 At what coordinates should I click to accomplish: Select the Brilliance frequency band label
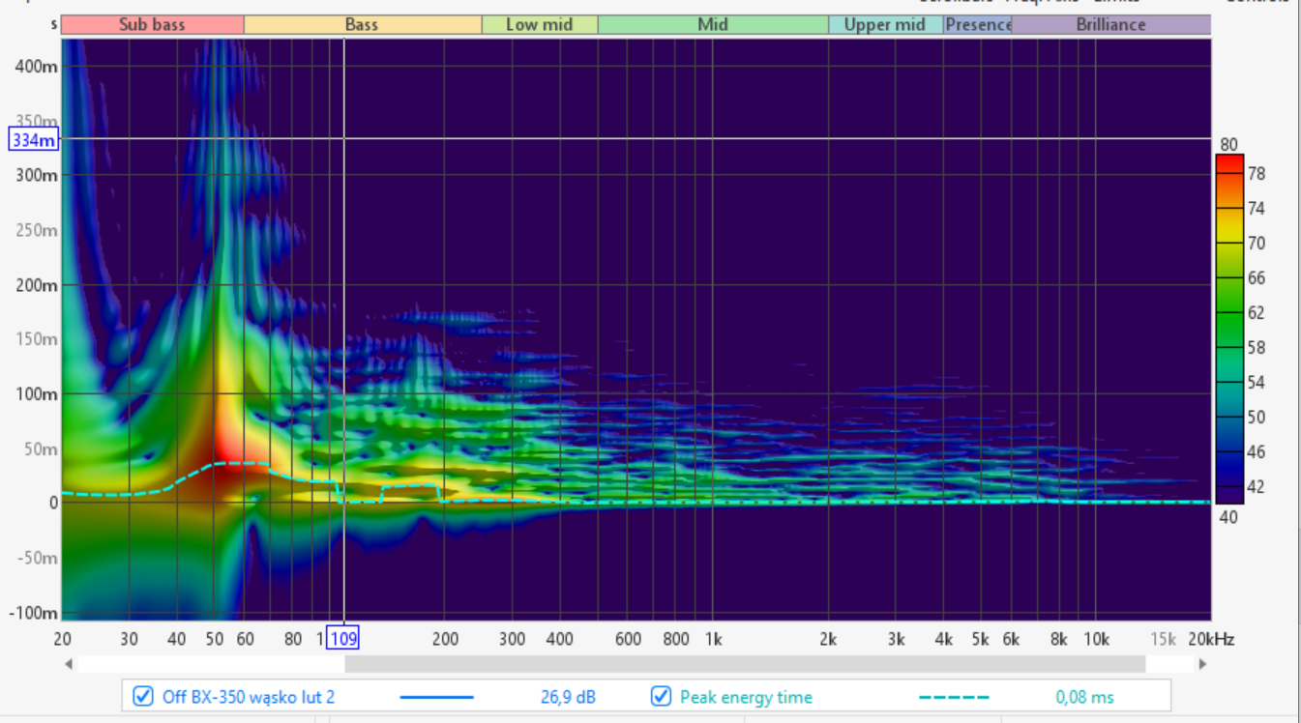click(x=1111, y=25)
